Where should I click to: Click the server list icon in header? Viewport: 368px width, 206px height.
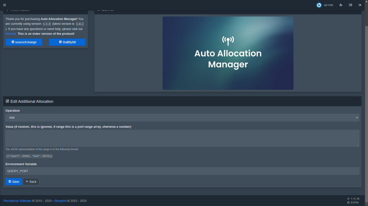[350, 5]
